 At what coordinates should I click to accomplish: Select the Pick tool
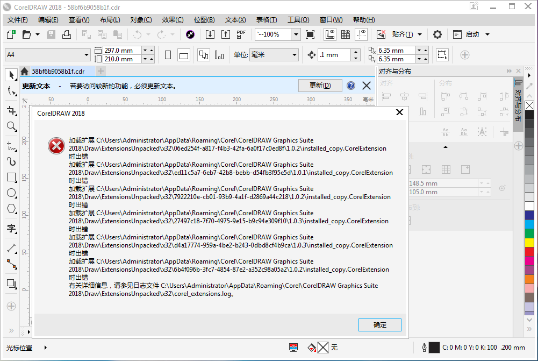(11, 75)
